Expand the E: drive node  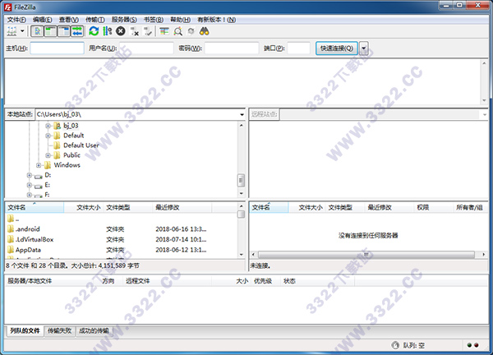tap(29, 185)
